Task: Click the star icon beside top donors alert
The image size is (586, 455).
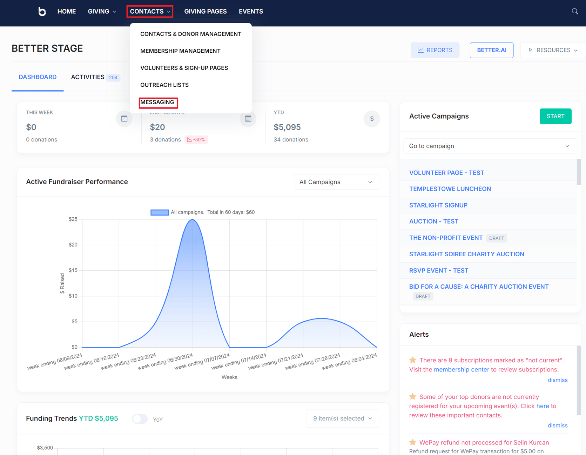Action: (x=413, y=397)
